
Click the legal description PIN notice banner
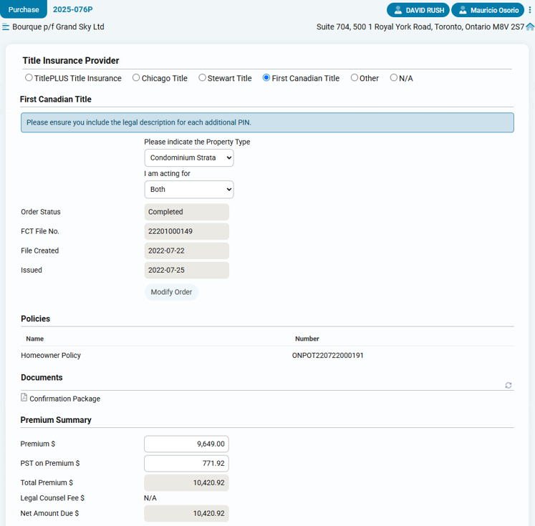coord(267,122)
